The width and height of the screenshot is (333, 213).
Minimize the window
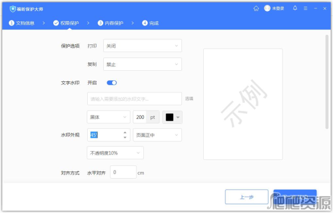pyautogui.click(x=316, y=8)
